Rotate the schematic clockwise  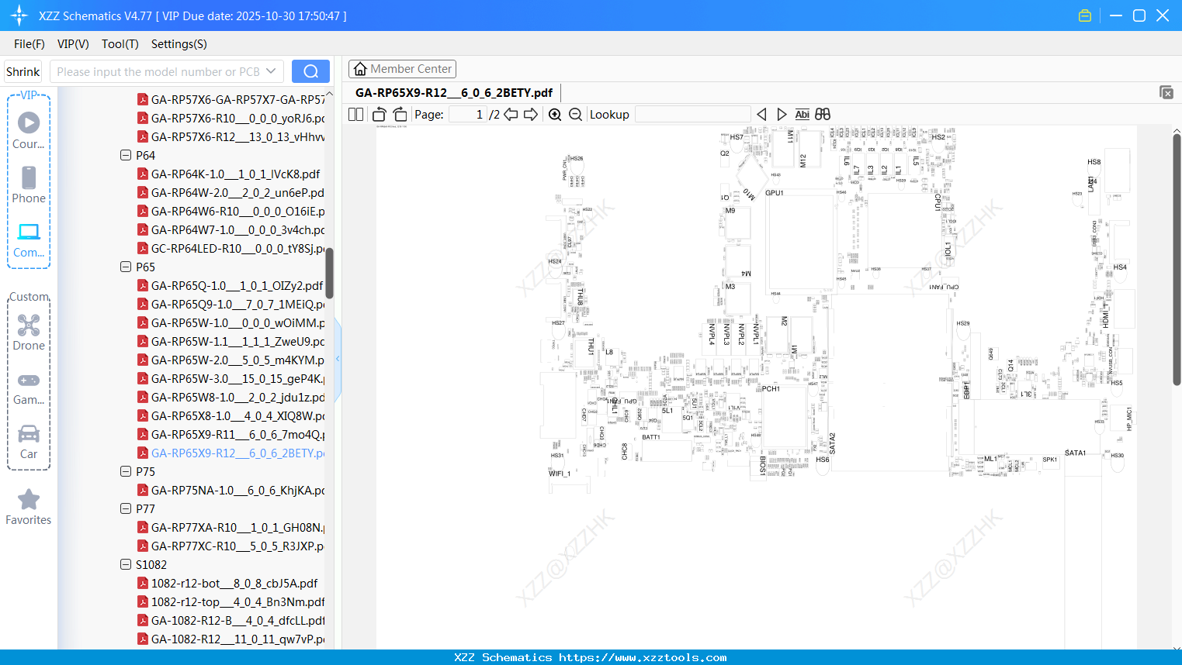click(400, 114)
